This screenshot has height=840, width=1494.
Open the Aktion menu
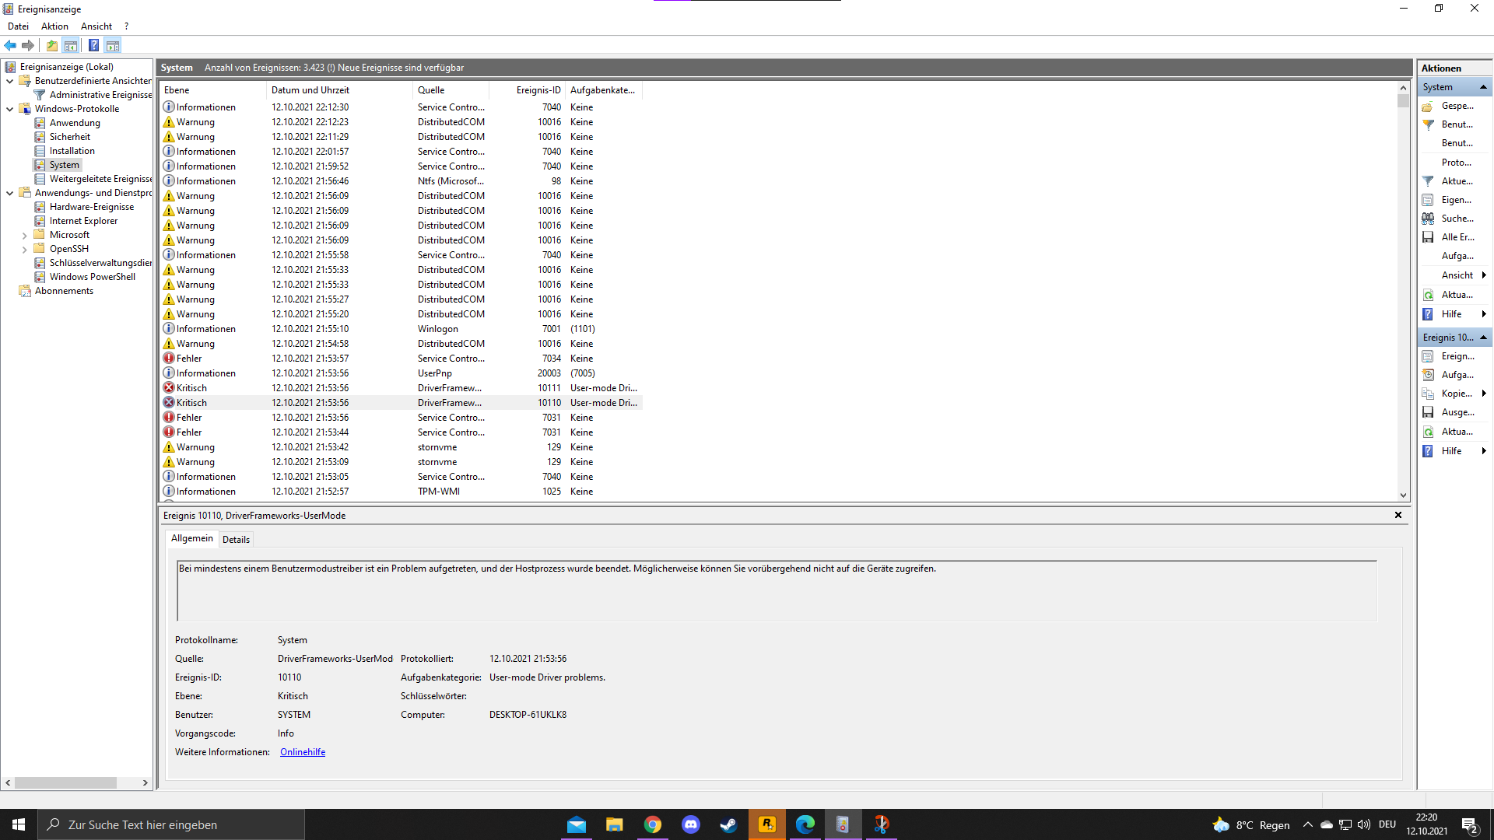tap(54, 26)
